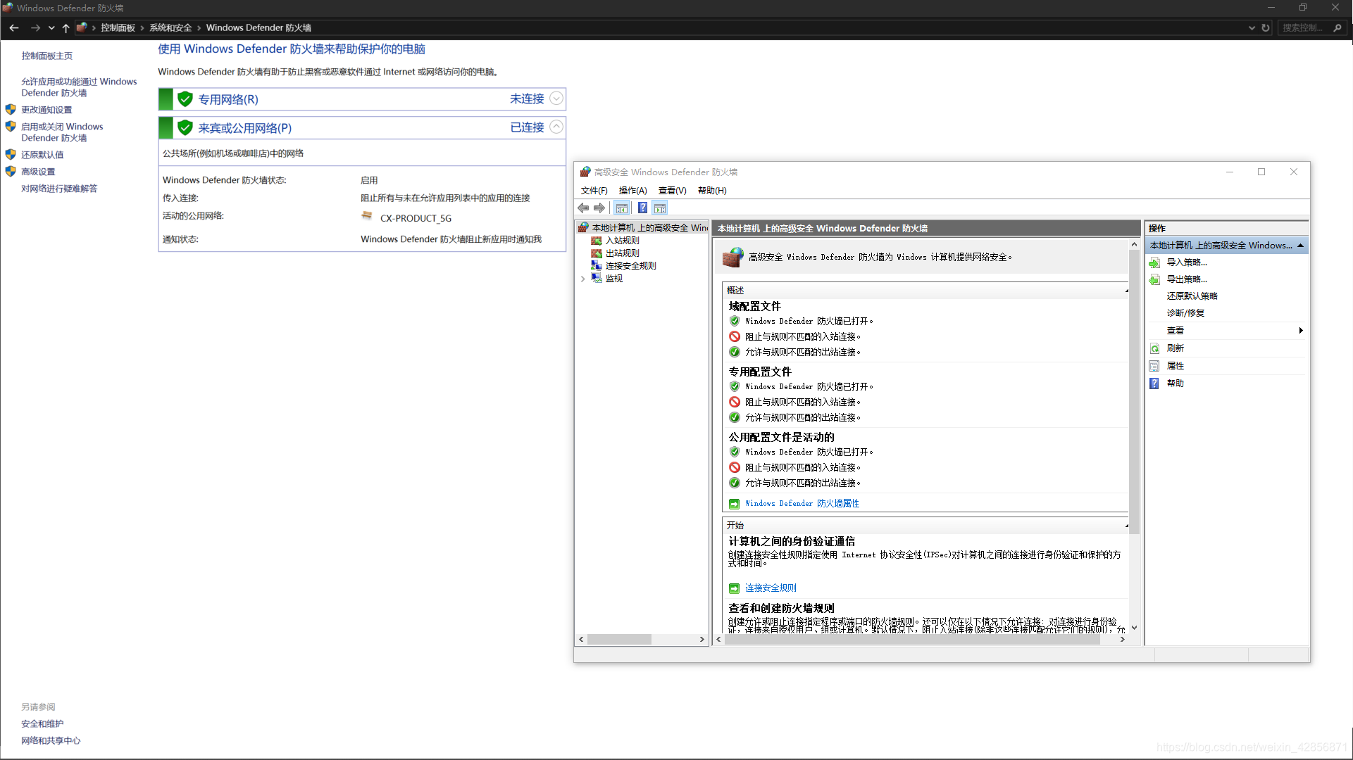This screenshot has height=760, width=1353.
Task: Click the 刷新 icon in the actions pane
Action: point(1154,348)
